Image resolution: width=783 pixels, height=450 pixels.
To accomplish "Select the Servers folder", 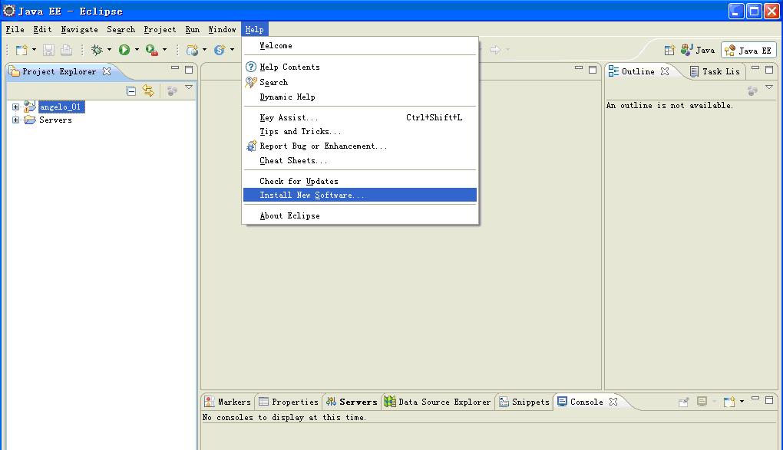I will pos(55,120).
